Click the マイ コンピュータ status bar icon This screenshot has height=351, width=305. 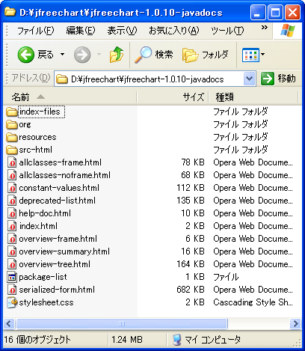pyautogui.click(x=177, y=340)
